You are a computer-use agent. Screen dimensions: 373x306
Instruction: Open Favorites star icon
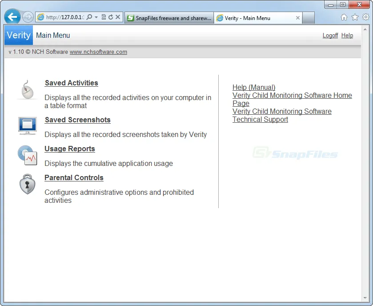click(x=355, y=17)
